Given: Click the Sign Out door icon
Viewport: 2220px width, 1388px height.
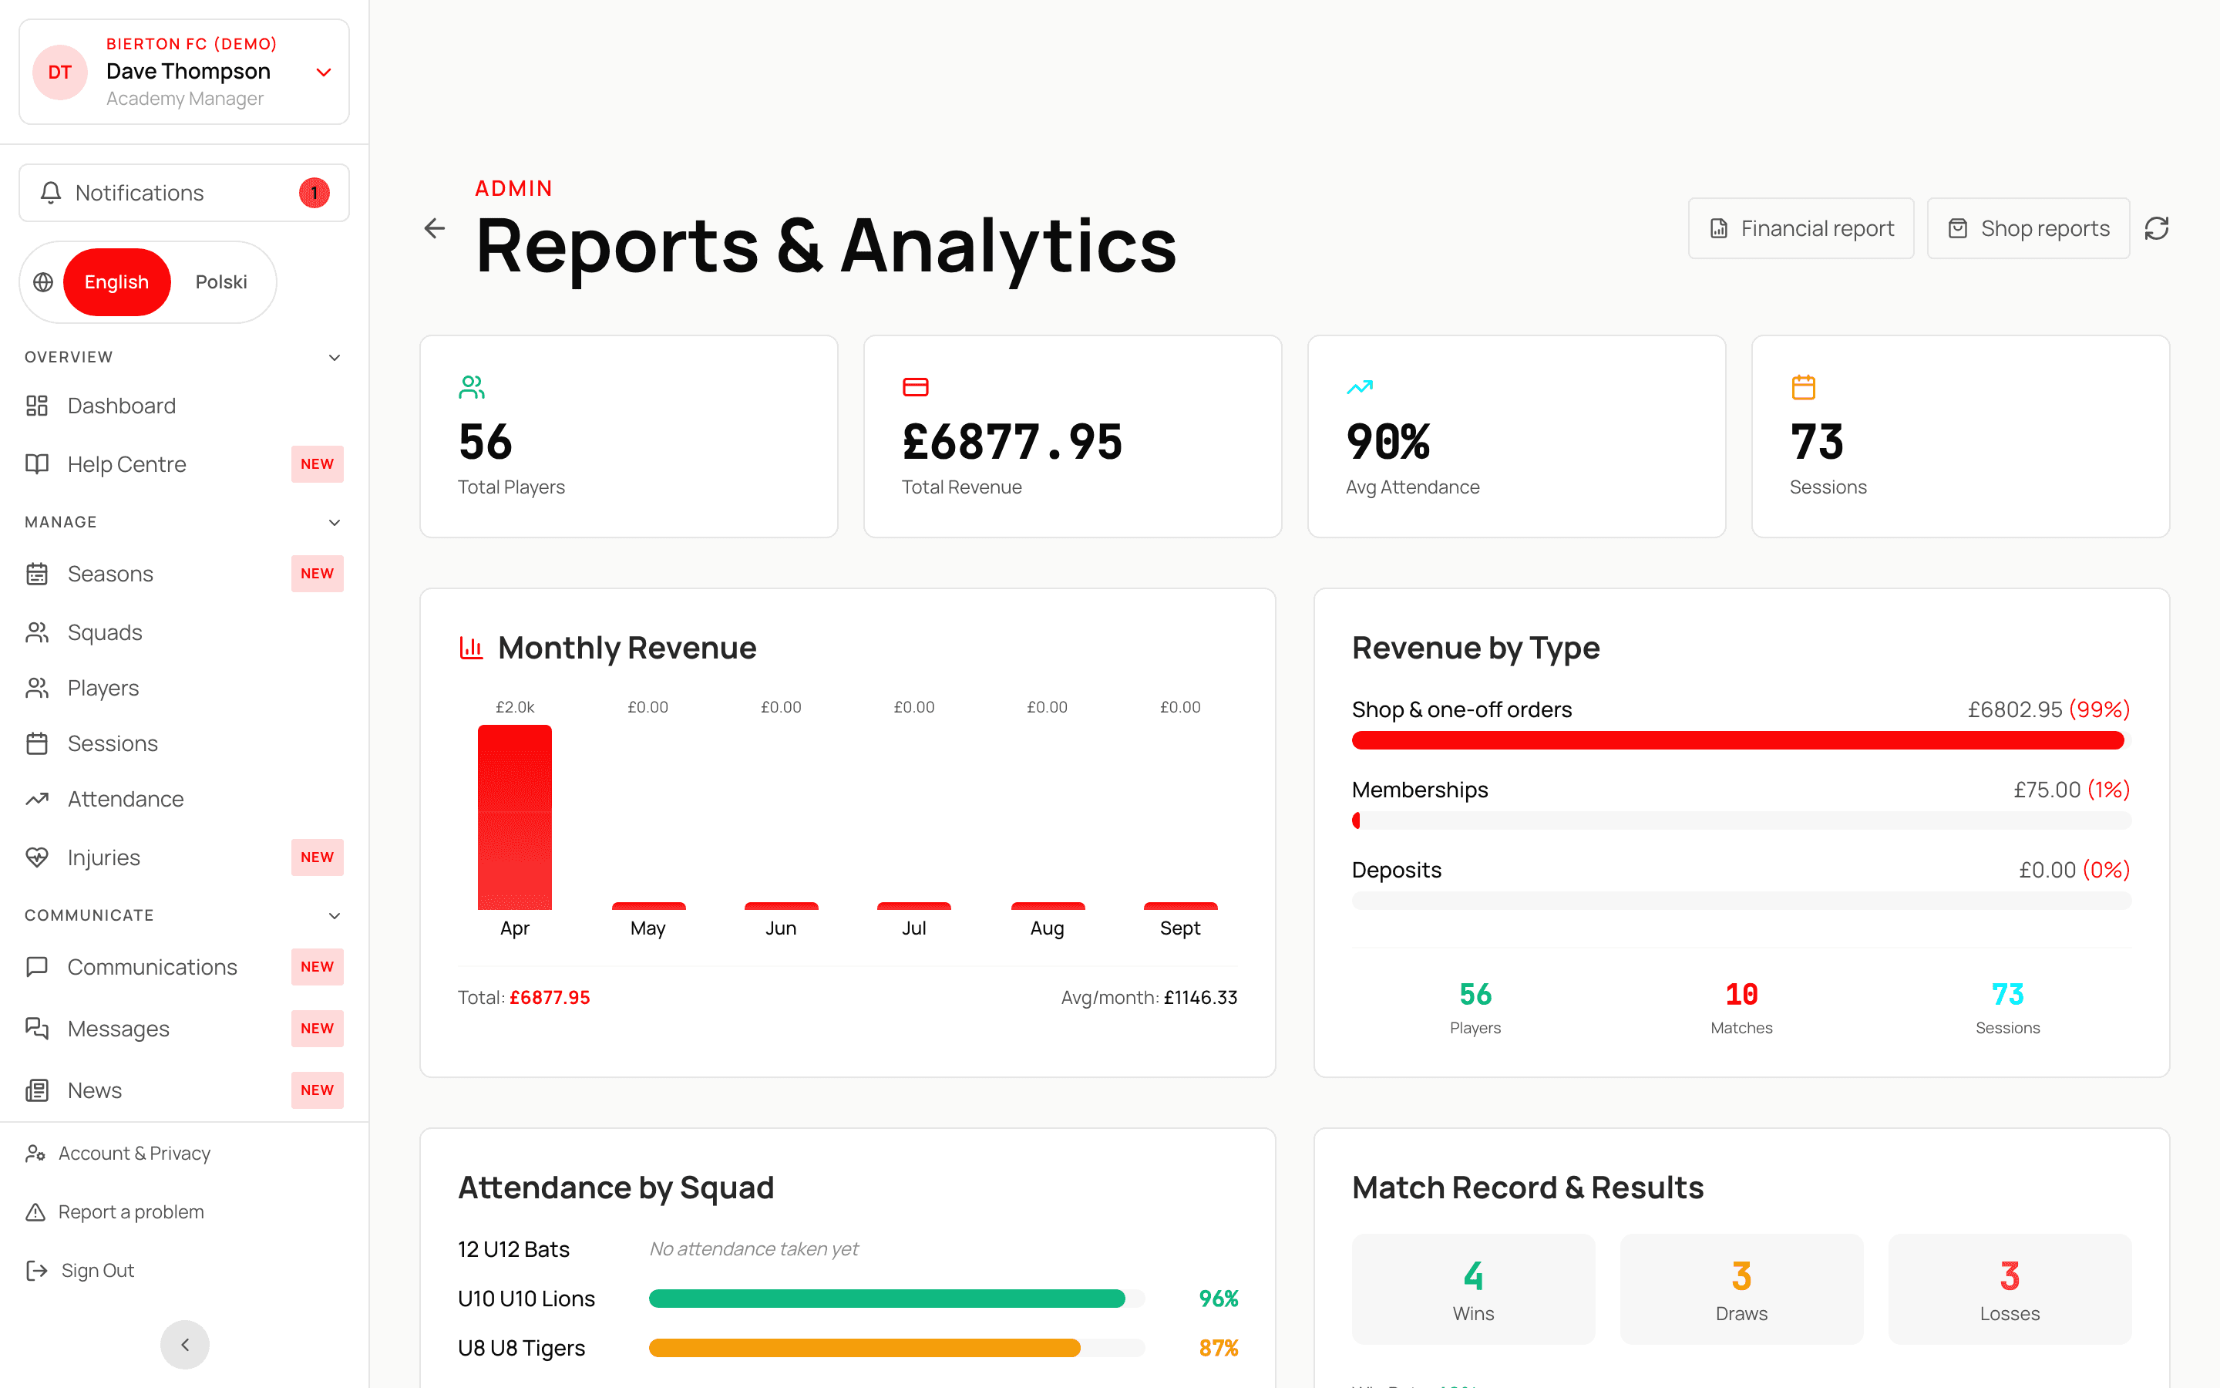Looking at the screenshot, I should 37,1271.
